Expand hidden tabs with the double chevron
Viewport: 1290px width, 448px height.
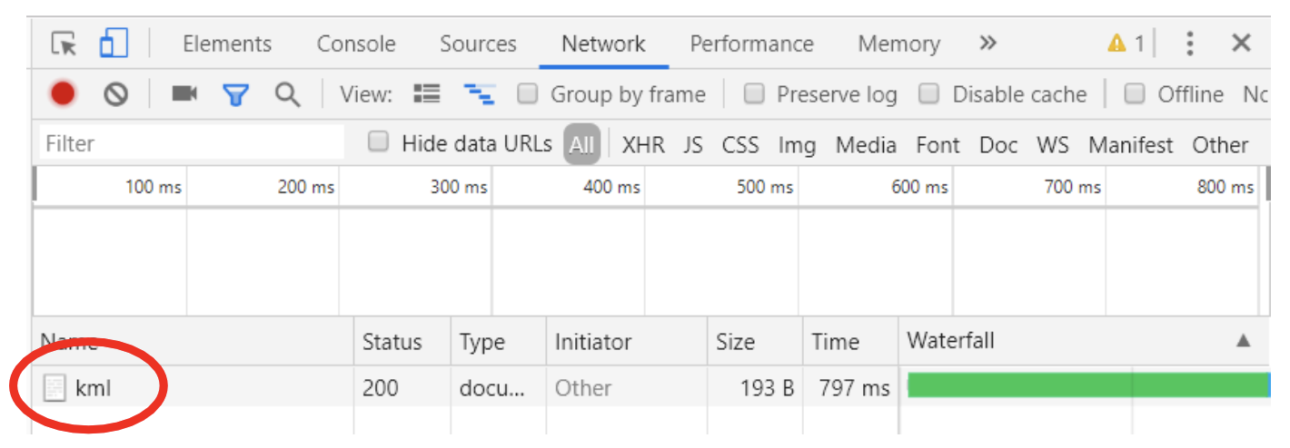pos(988,43)
